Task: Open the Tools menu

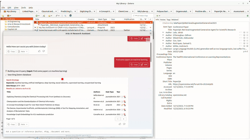Action: pos(23,7)
